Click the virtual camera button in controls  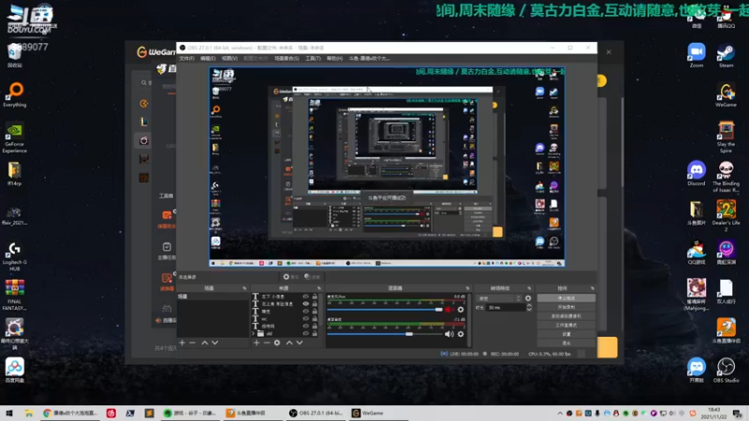[566, 316]
